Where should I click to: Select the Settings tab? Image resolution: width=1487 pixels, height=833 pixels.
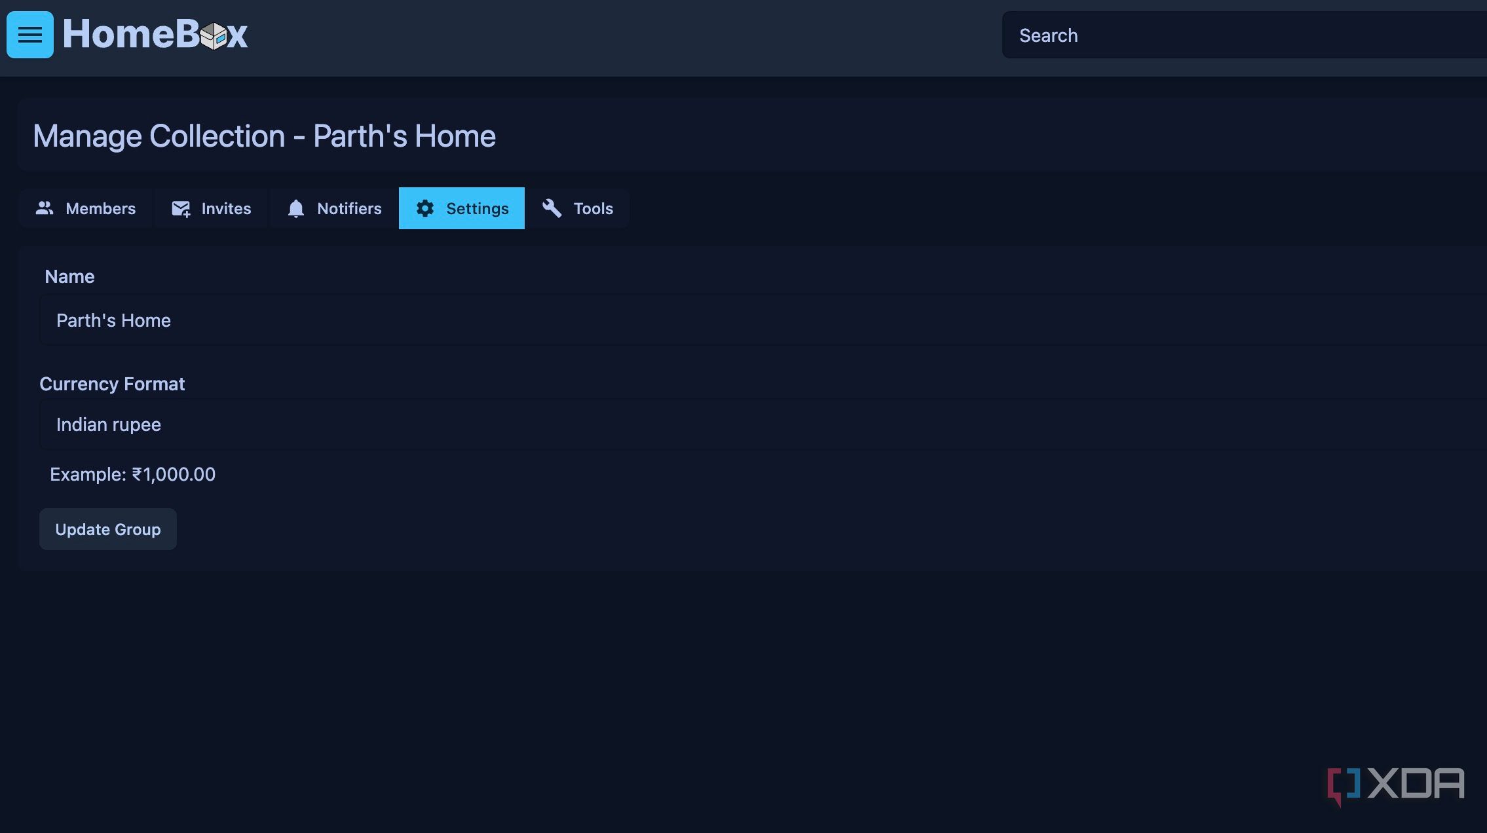pos(462,208)
